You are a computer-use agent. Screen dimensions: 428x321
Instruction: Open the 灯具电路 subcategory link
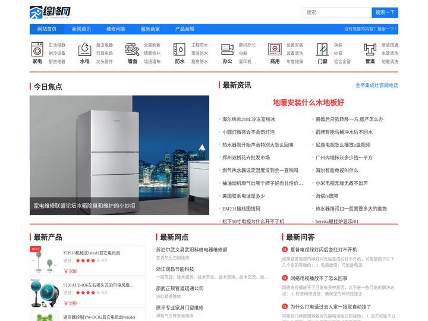105,53
